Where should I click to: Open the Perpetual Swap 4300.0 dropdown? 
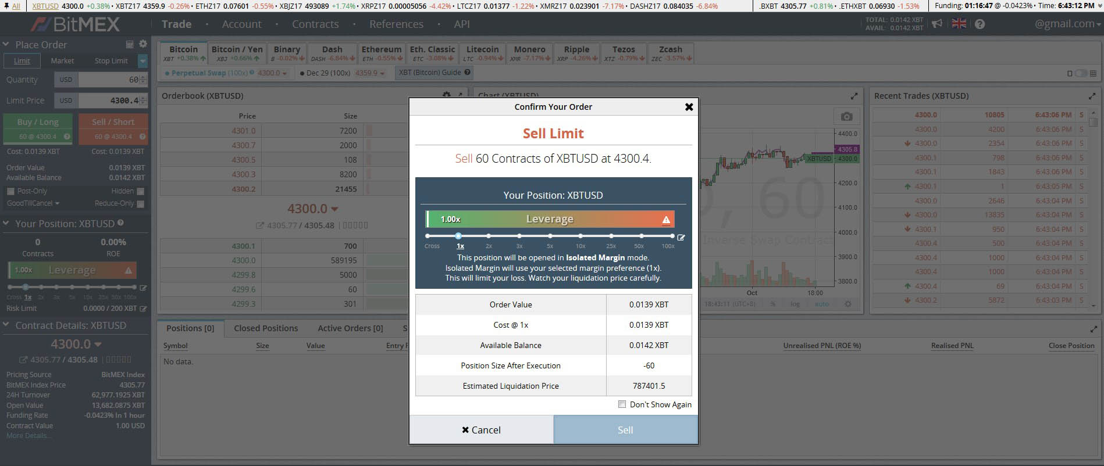[x=273, y=73]
